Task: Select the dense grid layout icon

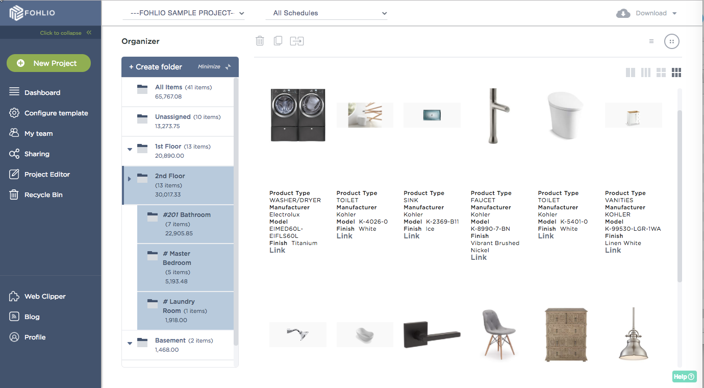Action: (x=676, y=72)
